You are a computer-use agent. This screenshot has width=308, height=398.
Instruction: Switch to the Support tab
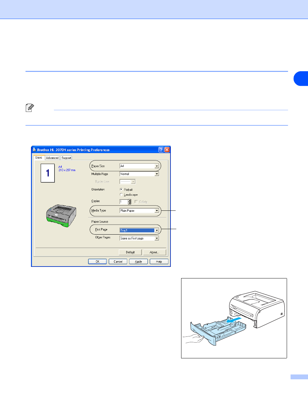coord(66,158)
